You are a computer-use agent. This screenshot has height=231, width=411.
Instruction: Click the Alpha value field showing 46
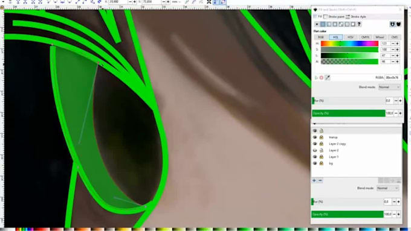[386, 62]
